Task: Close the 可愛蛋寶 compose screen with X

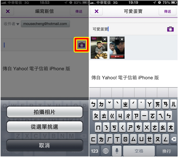Action: 97,11
